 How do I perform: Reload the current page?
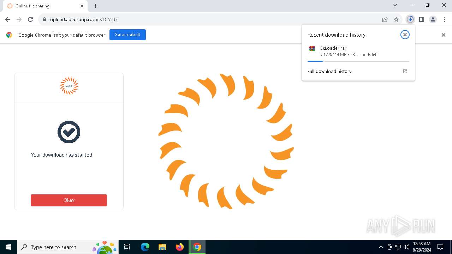(30, 19)
